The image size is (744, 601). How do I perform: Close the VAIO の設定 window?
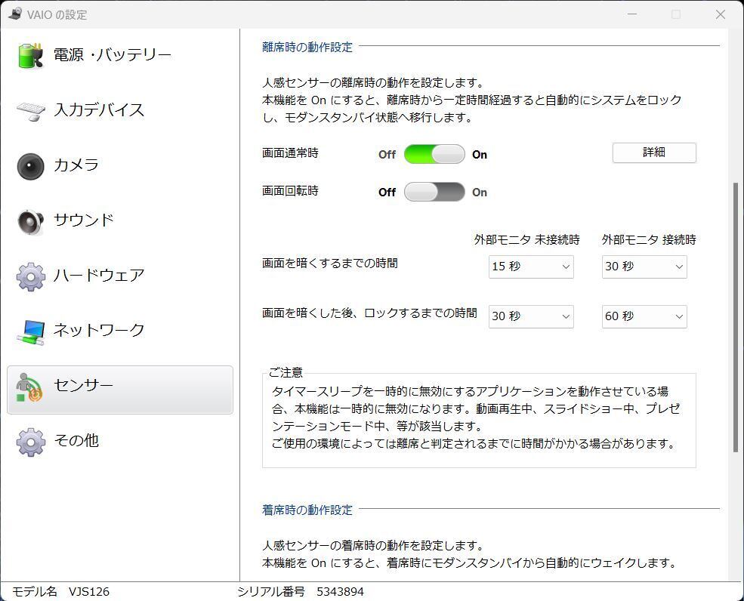coord(721,14)
